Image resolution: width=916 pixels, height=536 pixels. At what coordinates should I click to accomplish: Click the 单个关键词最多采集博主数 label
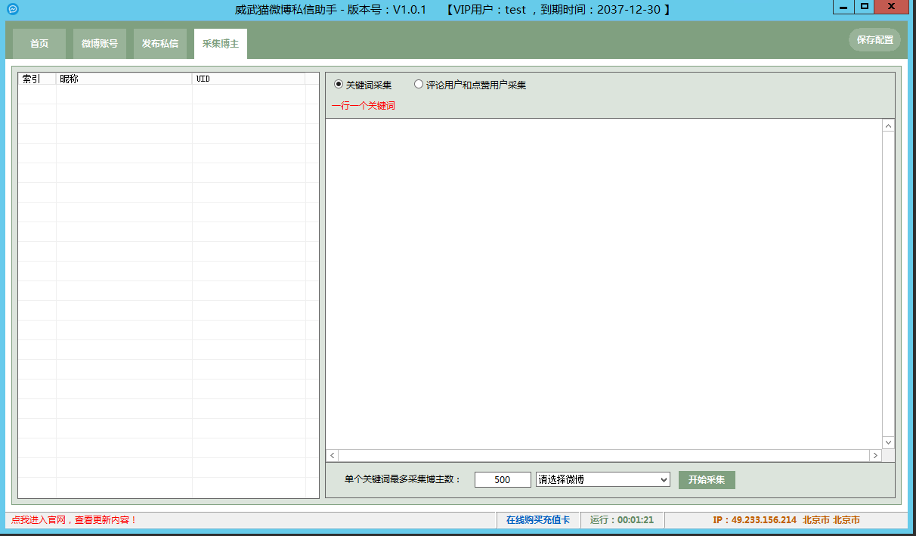click(402, 480)
